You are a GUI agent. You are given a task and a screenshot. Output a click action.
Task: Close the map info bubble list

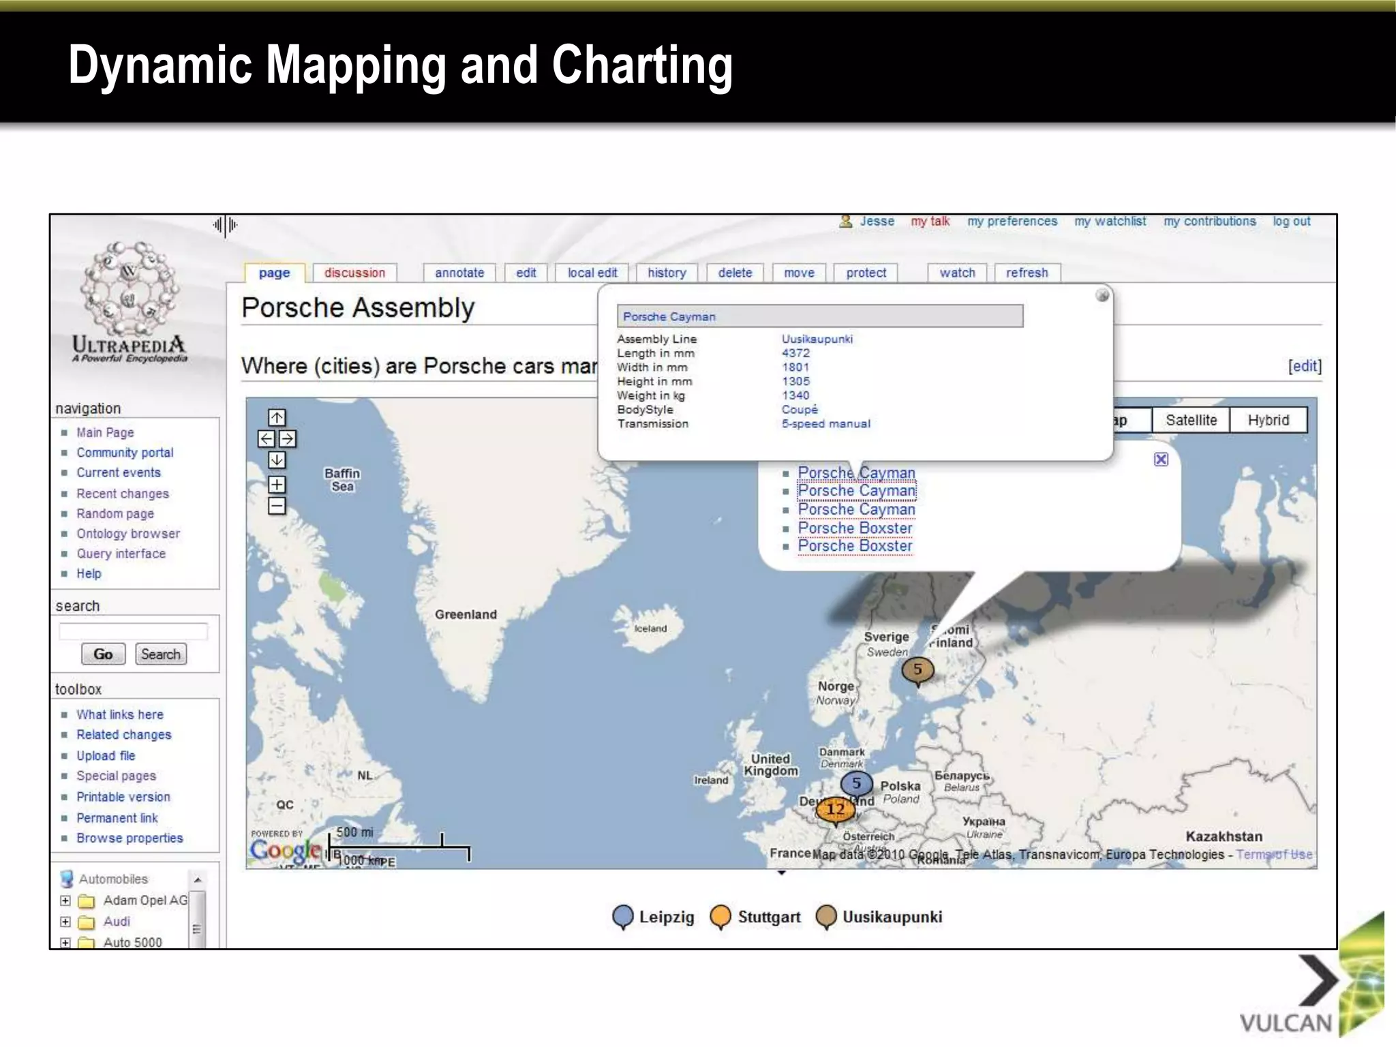click(x=1161, y=459)
